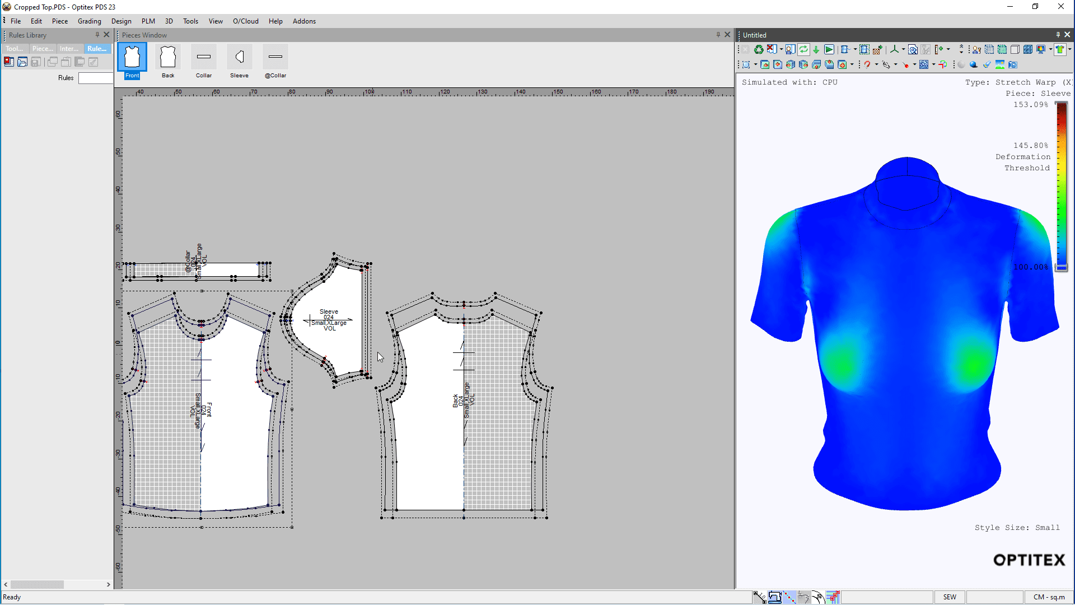The height and width of the screenshot is (605, 1075).
Task: Click the new rules library red icon
Action: point(9,62)
